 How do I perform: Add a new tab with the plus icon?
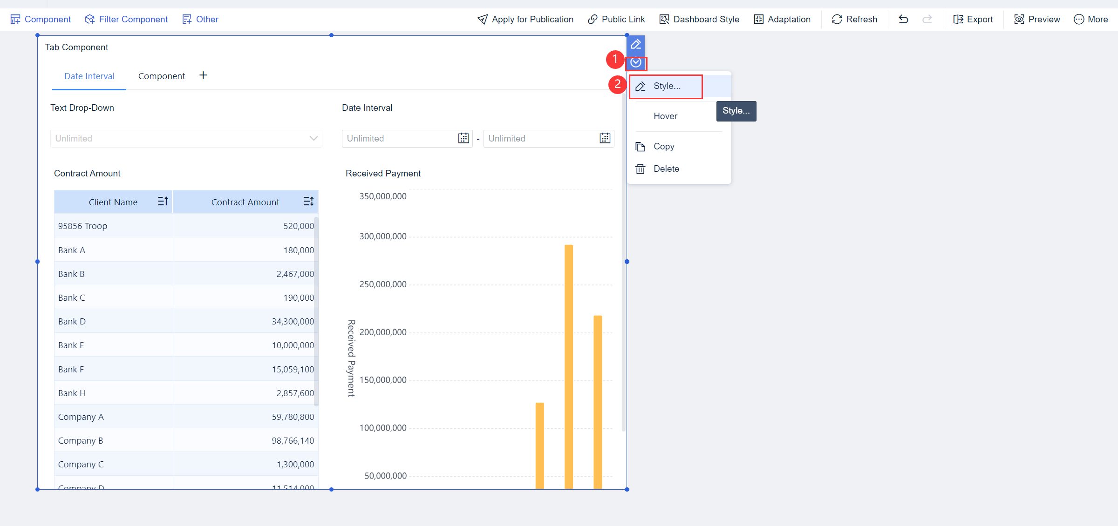pyautogui.click(x=203, y=75)
